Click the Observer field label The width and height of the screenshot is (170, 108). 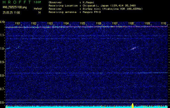pyautogui.click(x=55, y=2)
